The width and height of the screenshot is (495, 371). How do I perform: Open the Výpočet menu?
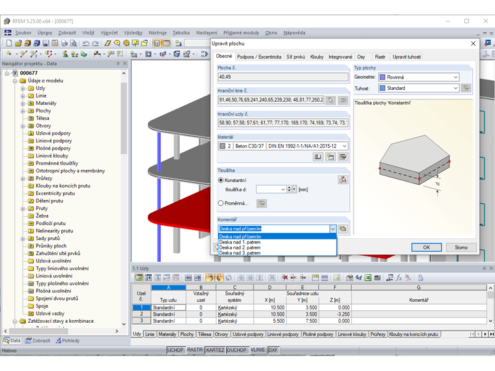(109, 33)
